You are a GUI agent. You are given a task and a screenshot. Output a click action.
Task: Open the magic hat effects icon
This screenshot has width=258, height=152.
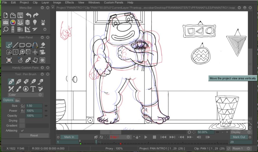[x=43, y=22]
